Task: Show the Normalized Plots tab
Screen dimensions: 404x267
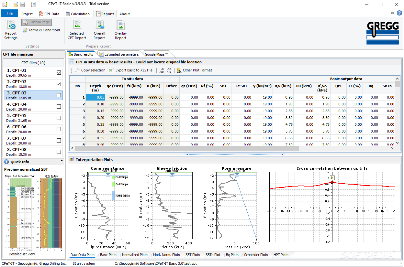Action: (x=135, y=255)
